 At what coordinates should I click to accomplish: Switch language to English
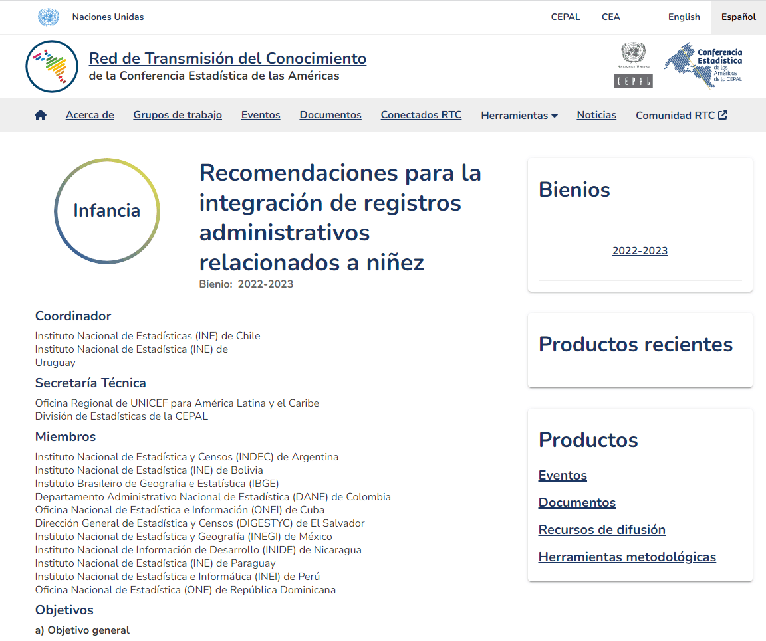point(684,17)
